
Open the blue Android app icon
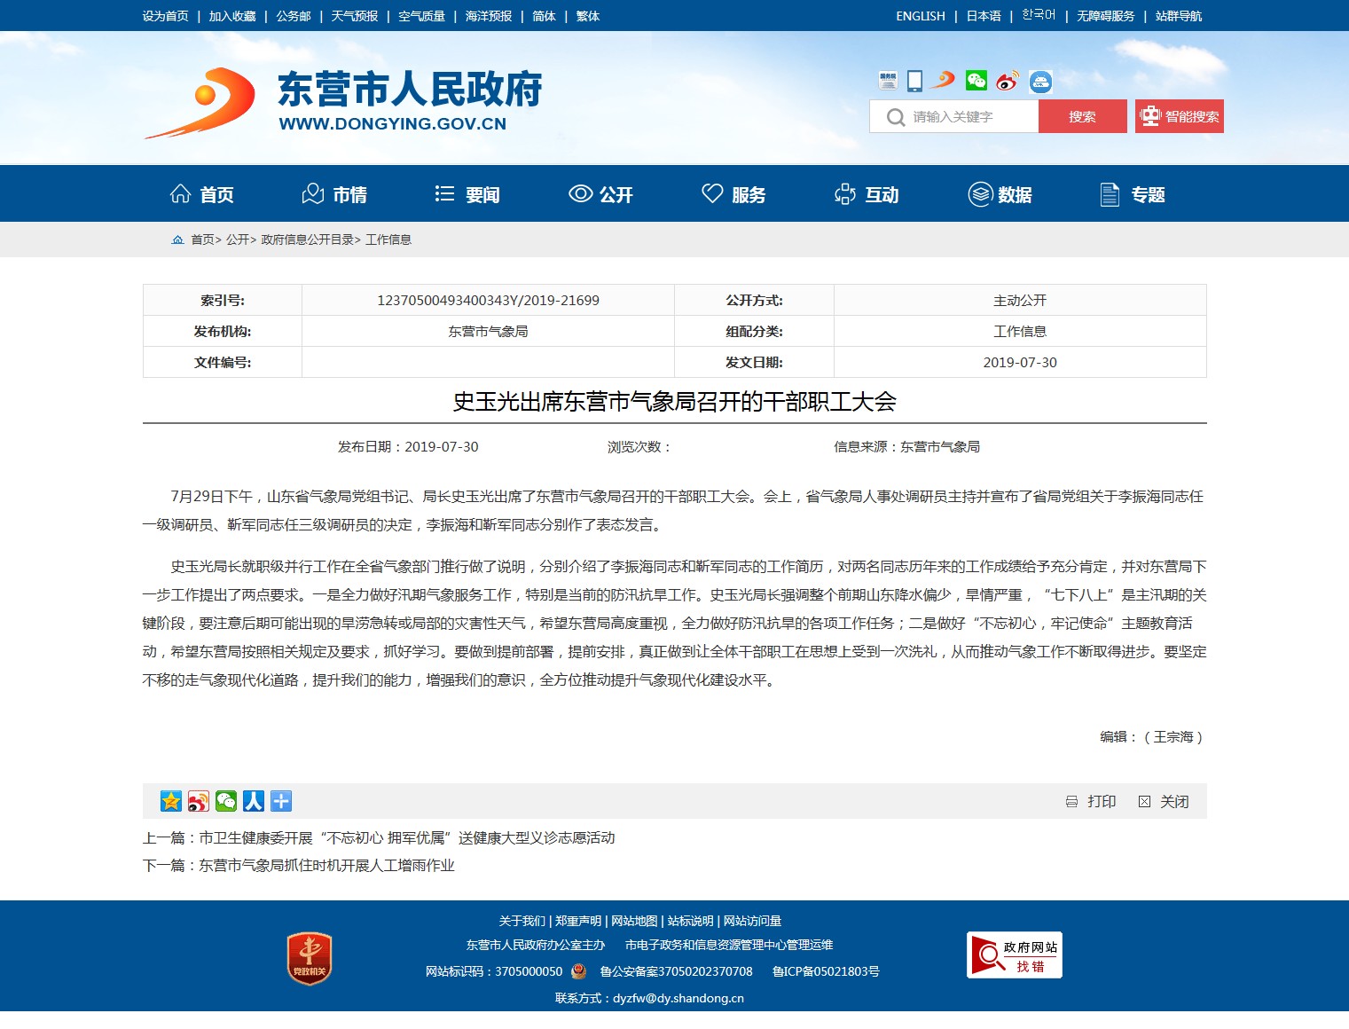(x=1040, y=82)
